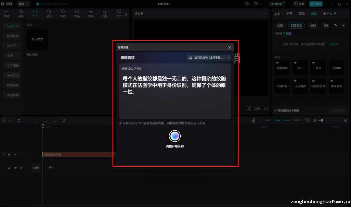Delete the selected clip with trash icon
351x207 pixels.
(x=63, y=120)
